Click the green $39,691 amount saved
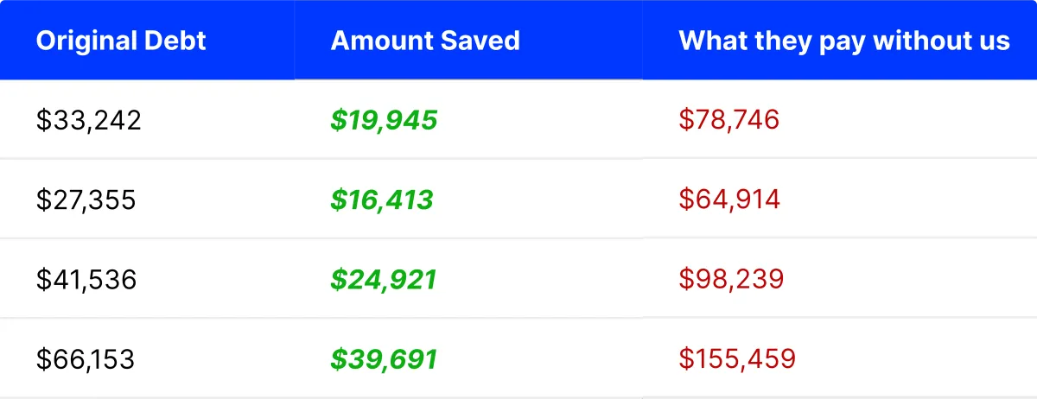The image size is (1037, 399). pos(383,359)
